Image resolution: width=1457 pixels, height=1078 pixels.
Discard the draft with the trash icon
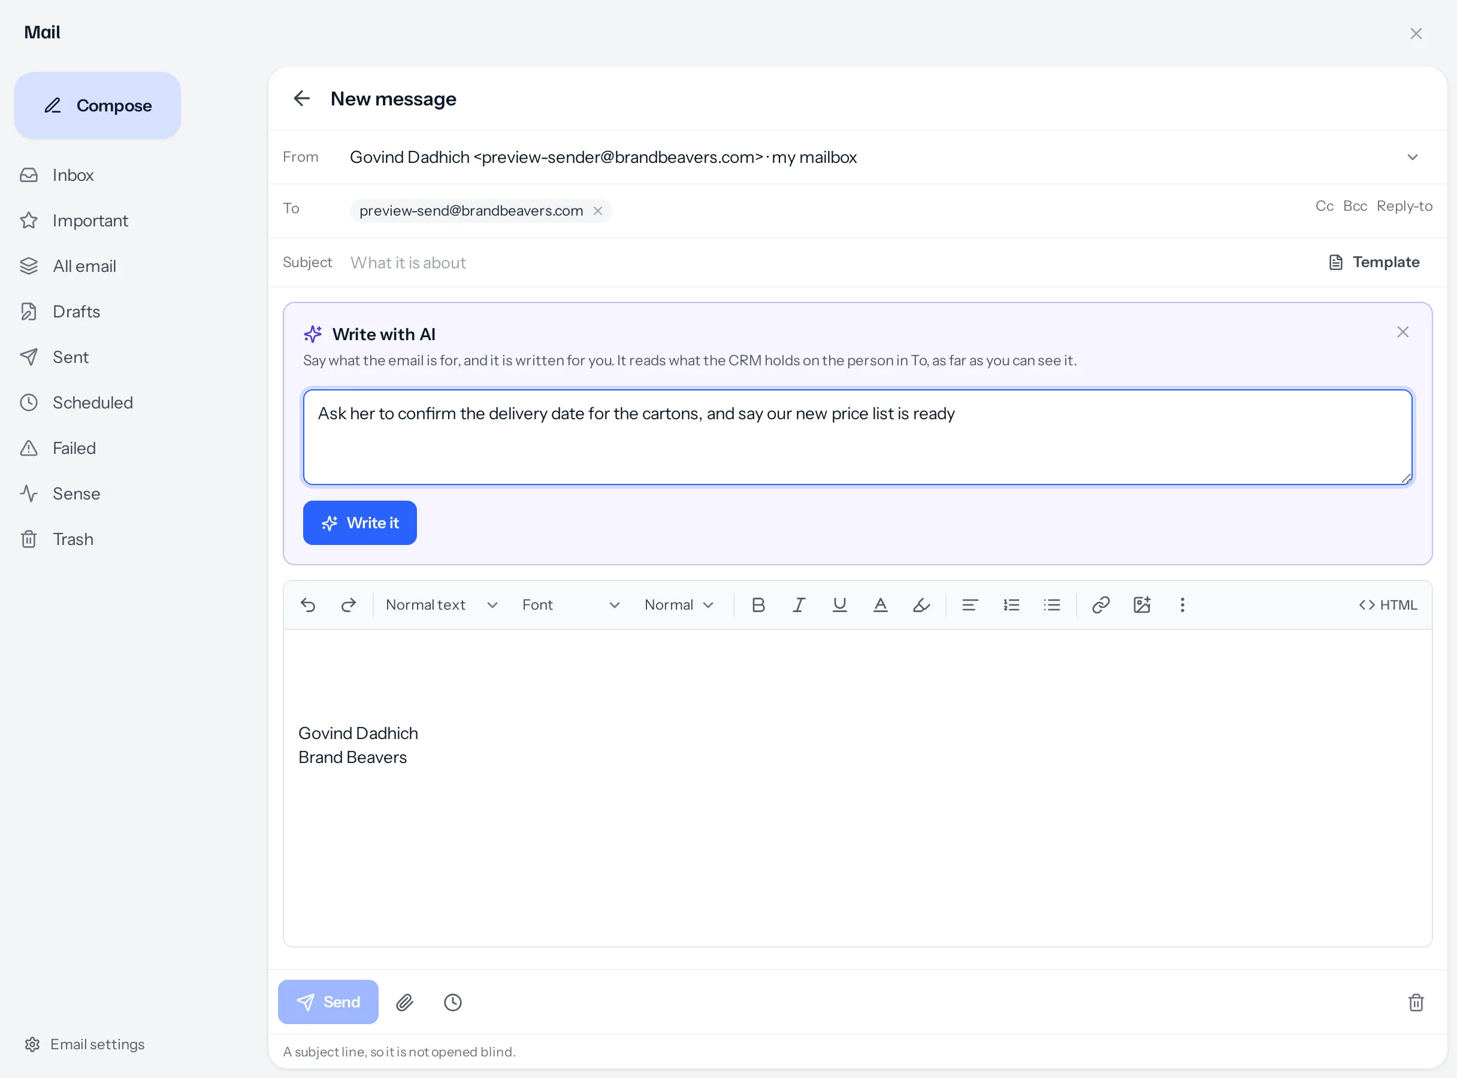click(1416, 1003)
